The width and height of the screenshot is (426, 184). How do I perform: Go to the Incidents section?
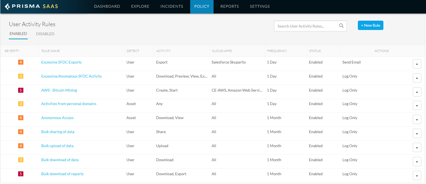172,6
